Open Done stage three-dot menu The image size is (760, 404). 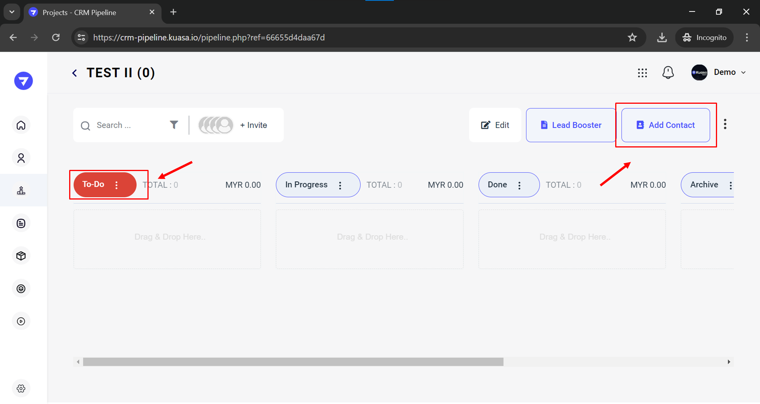tap(519, 185)
